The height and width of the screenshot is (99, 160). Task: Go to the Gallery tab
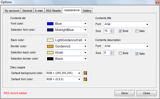click(x=87, y=11)
